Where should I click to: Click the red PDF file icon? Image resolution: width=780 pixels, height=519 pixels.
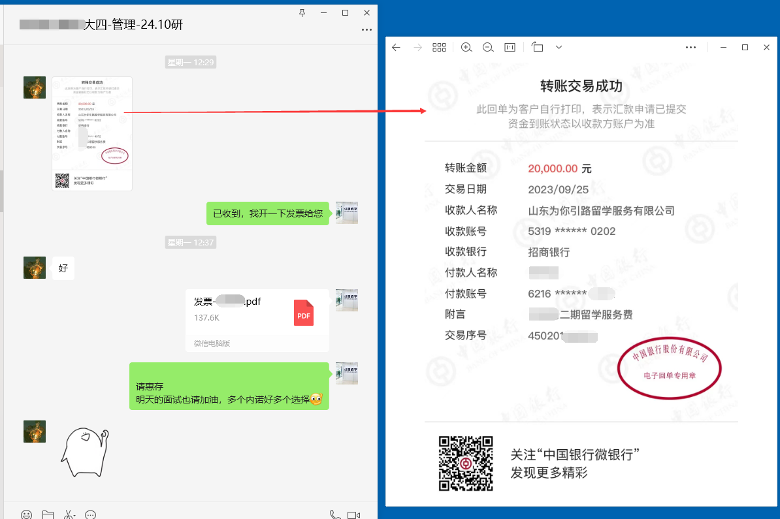[304, 313]
